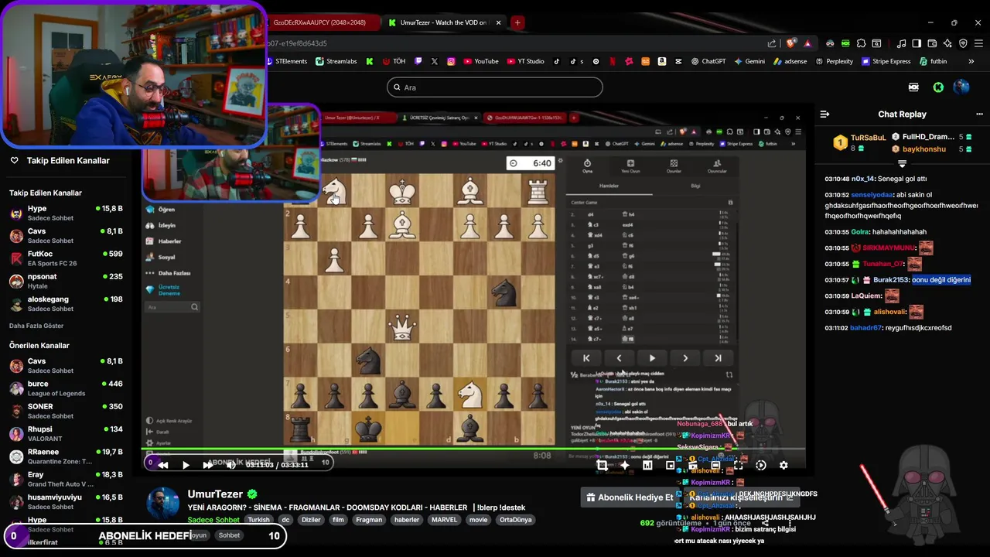Click Abonelik Hediye Et button
Image resolution: width=990 pixels, height=557 pixels.
(x=630, y=497)
